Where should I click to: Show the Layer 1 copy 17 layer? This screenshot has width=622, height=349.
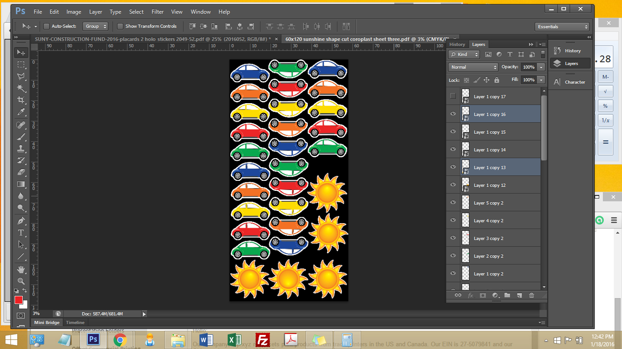coord(453,96)
